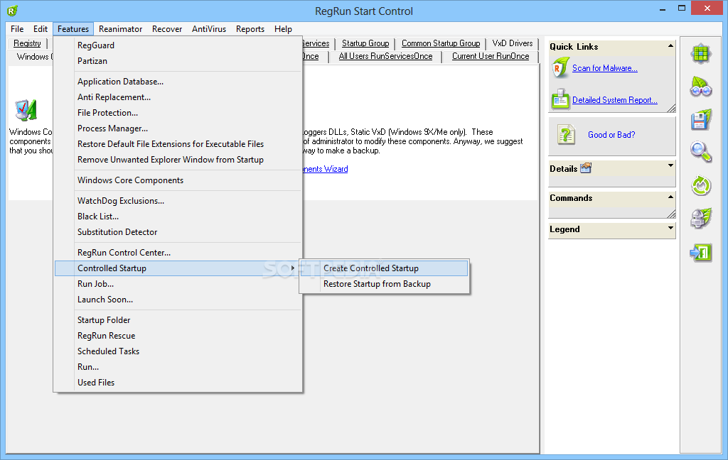Screen dimensions: 728x460
Task: Select Remove Unwanted Explorer Window from Startup
Action: [x=178, y=160]
